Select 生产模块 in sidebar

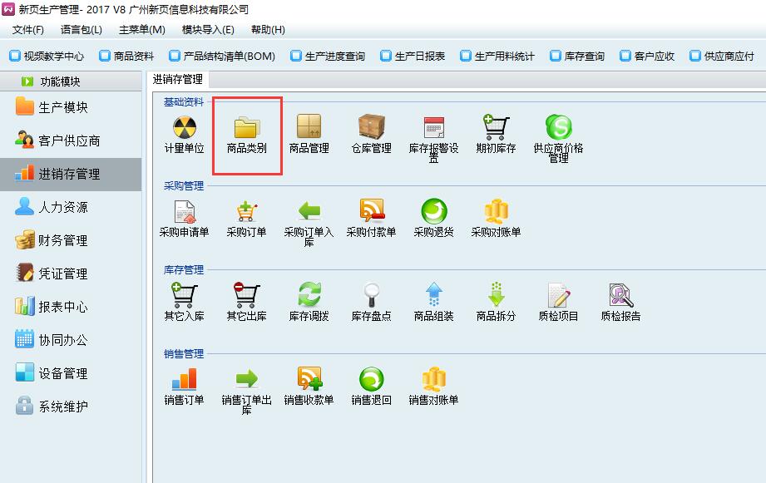62,107
